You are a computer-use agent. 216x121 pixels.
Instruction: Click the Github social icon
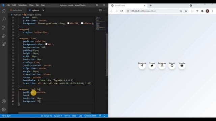(172, 66)
